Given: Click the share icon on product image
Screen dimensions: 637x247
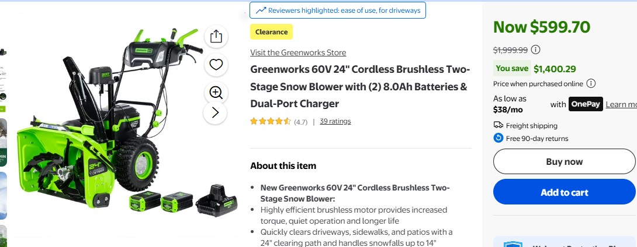Looking at the screenshot, I should click(216, 37).
